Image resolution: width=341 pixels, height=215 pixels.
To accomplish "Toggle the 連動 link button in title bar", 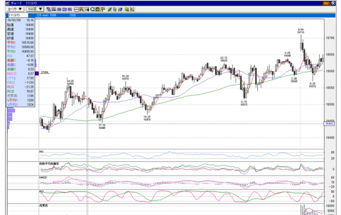I will [x=326, y=3].
